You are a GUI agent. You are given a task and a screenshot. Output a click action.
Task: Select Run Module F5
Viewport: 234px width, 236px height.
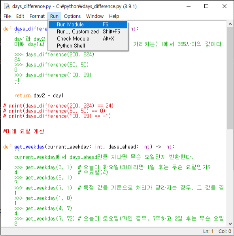coord(88,24)
